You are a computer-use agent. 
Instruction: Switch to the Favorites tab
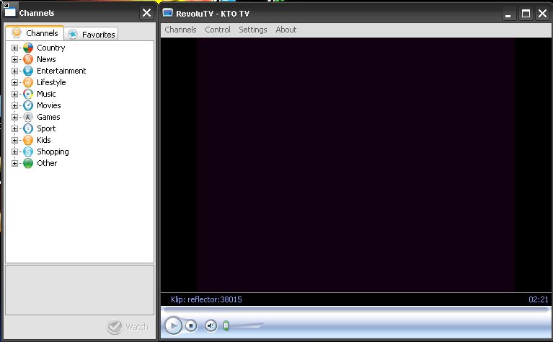(x=92, y=34)
